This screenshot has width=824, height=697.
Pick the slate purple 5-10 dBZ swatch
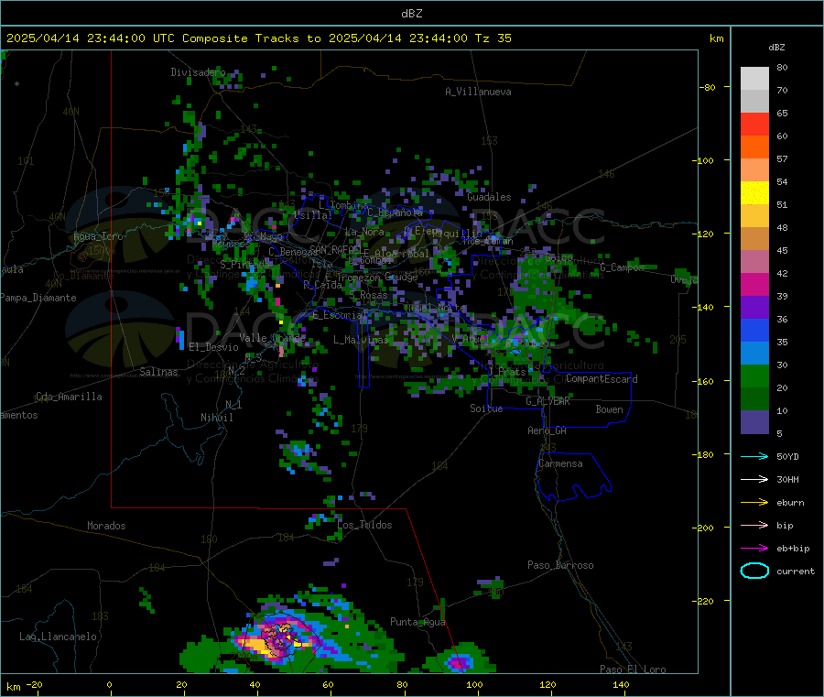point(754,422)
